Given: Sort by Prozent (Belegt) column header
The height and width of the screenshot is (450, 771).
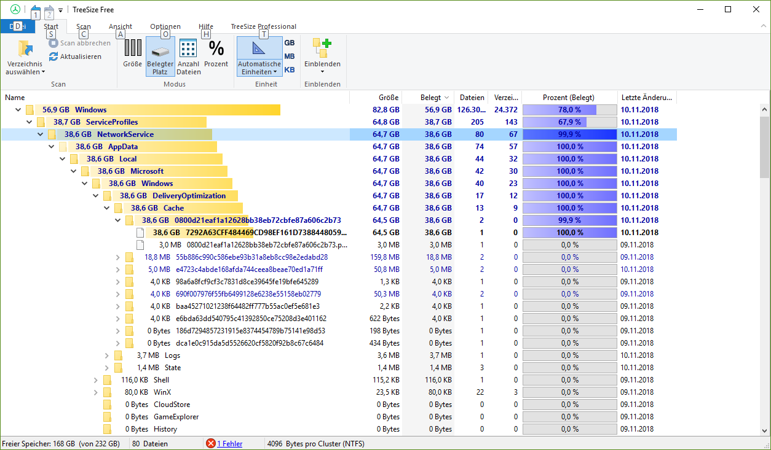Looking at the screenshot, I should pyautogui.click(x=569, y=98).
